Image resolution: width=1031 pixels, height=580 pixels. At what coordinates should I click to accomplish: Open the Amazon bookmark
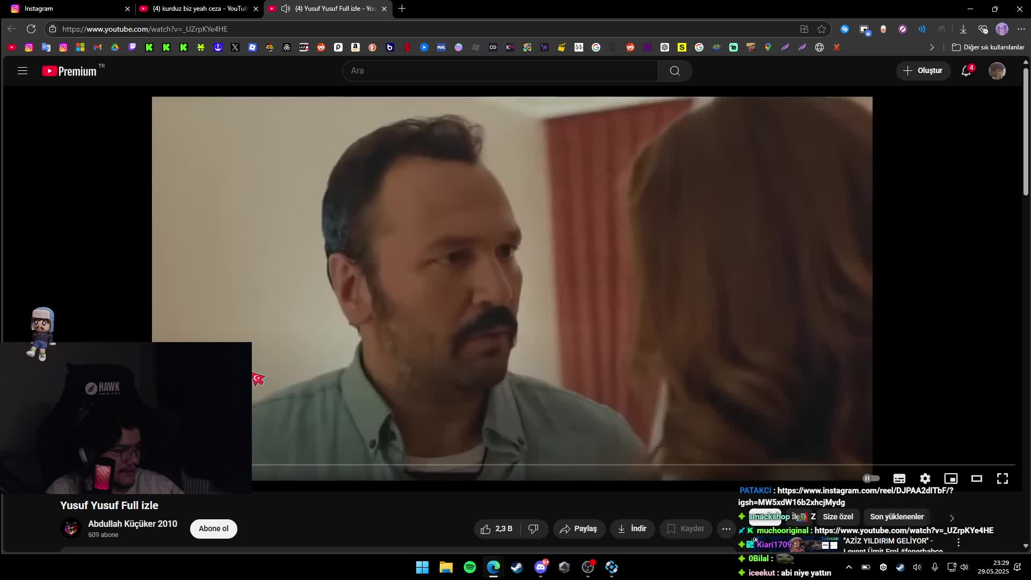click(x=355, y=47)
